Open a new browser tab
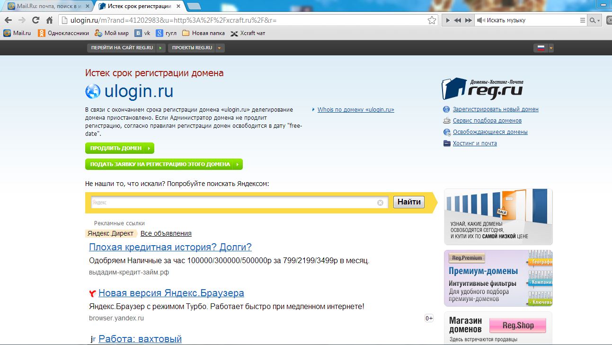 point(194,6)
